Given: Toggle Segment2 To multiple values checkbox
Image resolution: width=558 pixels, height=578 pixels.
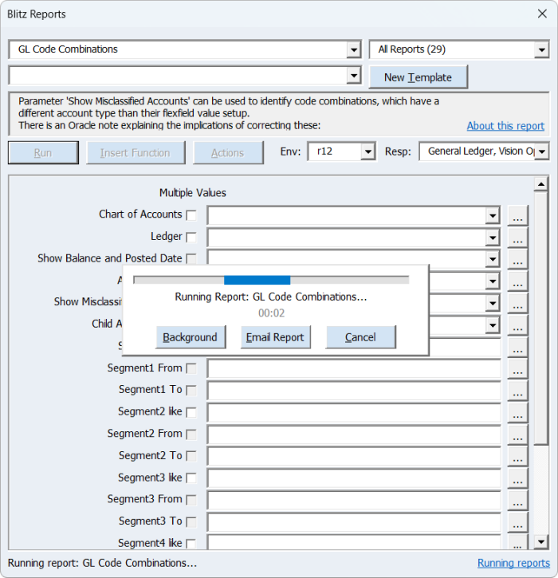Looking at the screenshot, I should pos(191,456).
